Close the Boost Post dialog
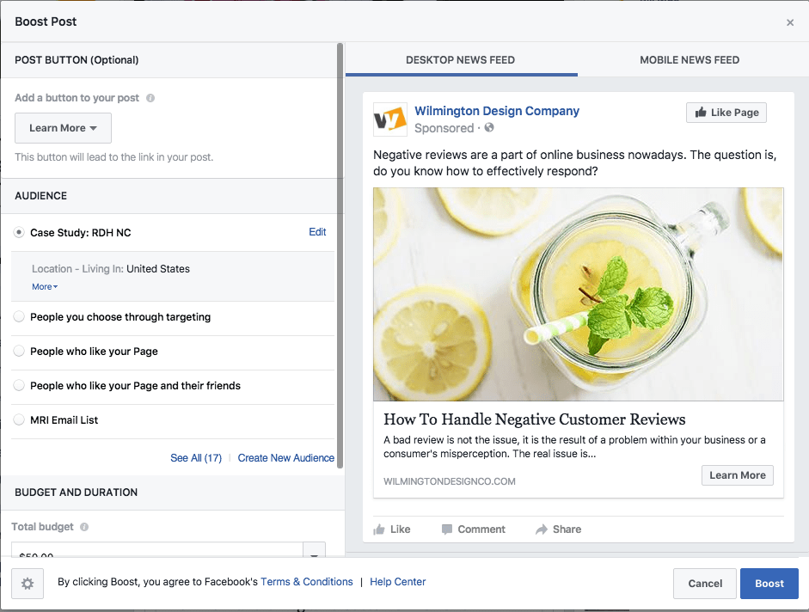Screen dimensions: 809x612 tap(790, 22)
